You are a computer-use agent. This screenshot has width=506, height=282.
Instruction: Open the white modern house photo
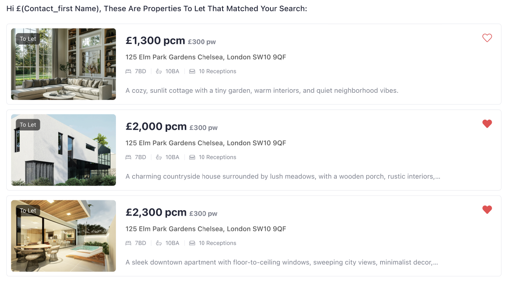pyautogui.click(x=63, y=150)
